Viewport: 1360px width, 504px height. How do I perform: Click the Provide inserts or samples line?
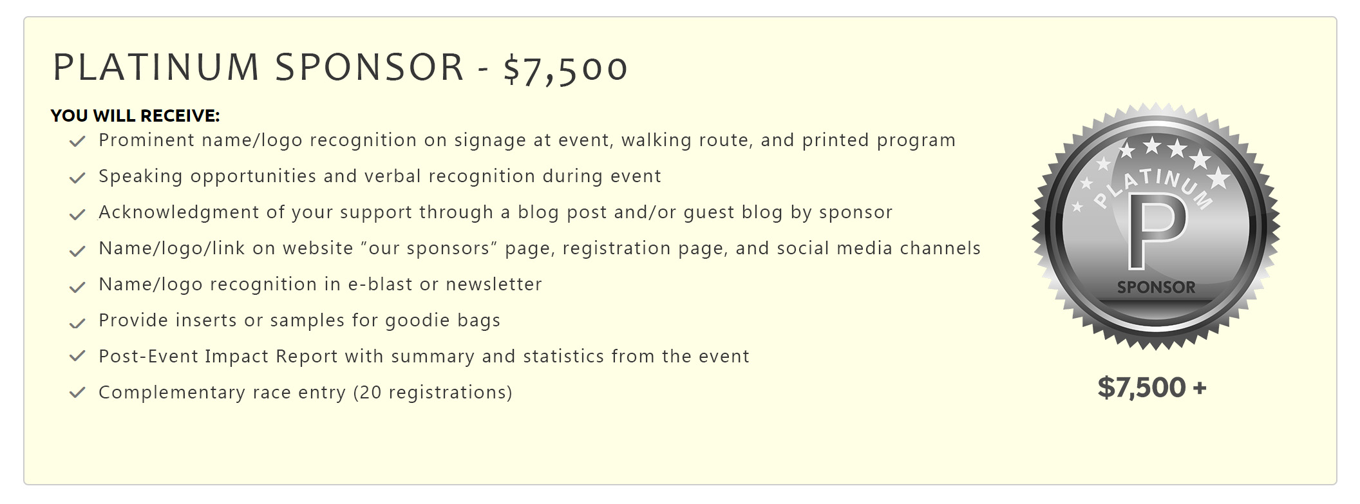coord(299,321)
